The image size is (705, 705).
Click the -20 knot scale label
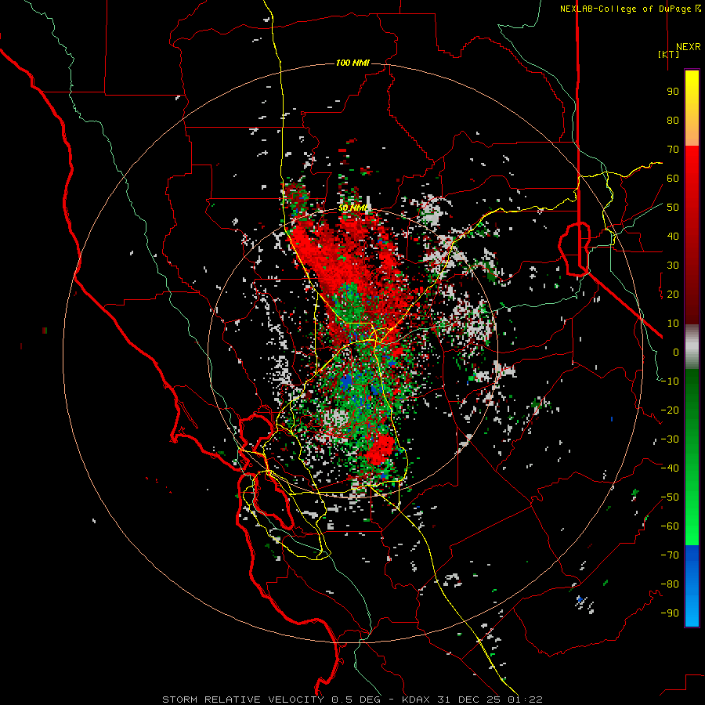(670, 410)
